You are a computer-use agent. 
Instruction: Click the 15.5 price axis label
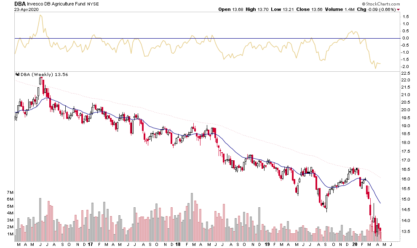pyautogui.click(x=406, y=189)
